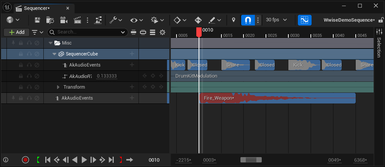This screenshot has width=385, height=167.
Task: Click the WwiseDemoSequence breadcrumb label
Action: (x=348, y=20)
